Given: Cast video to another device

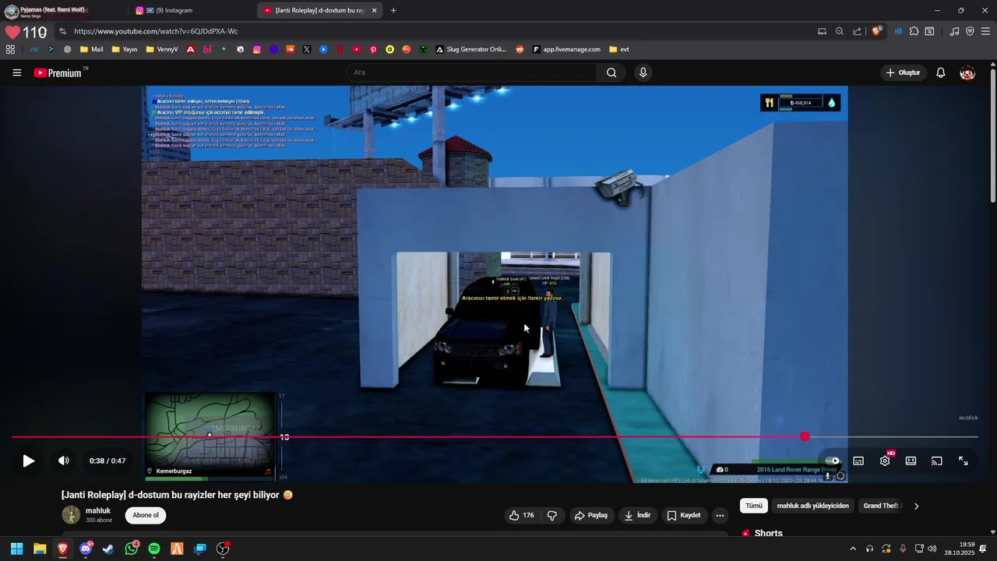Looking at the screenshot, I should click(937, 460).
